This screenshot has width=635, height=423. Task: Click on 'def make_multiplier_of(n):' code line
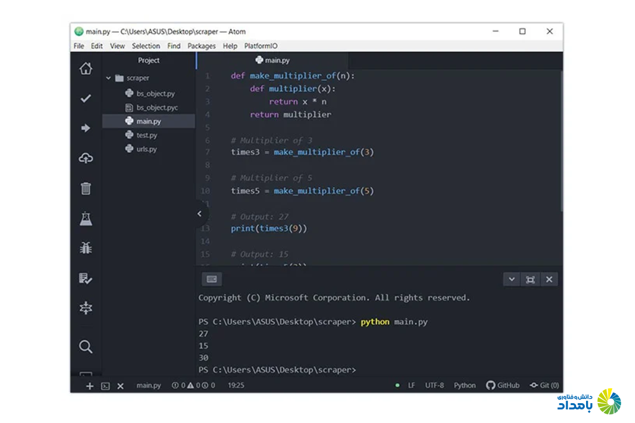click(293, 76)
